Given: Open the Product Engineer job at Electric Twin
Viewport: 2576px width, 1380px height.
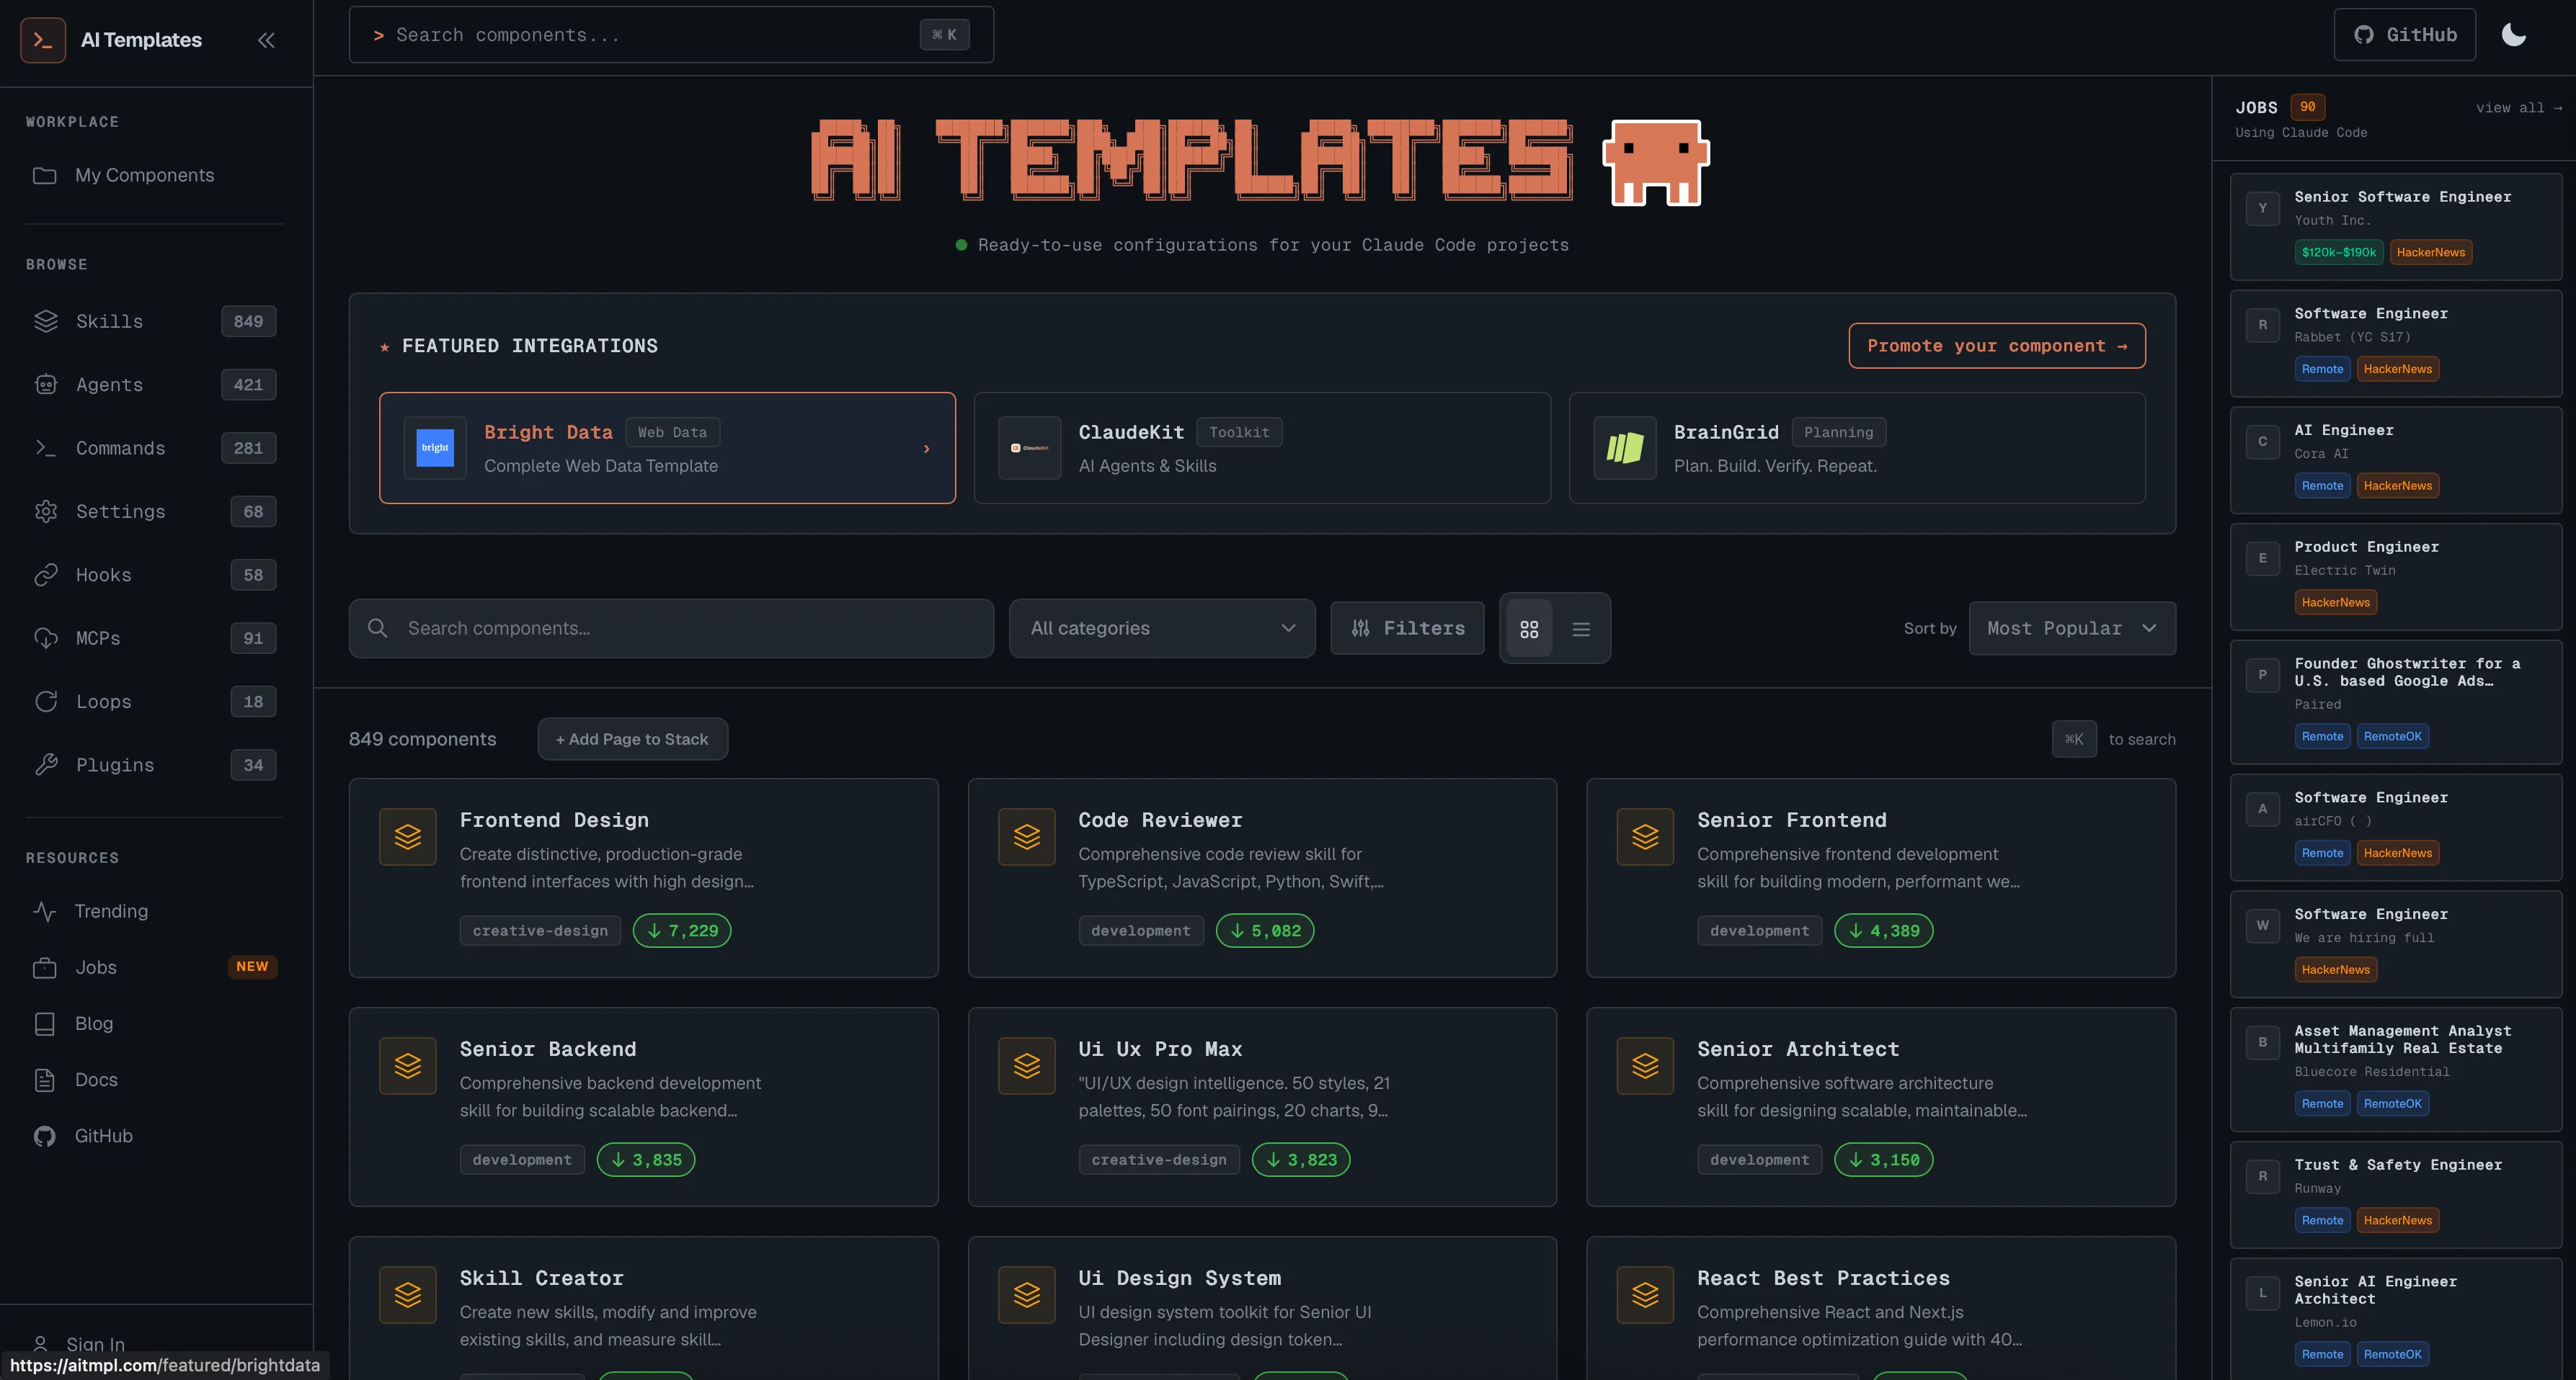Looking at the screenshot, I should [2396, 577].
